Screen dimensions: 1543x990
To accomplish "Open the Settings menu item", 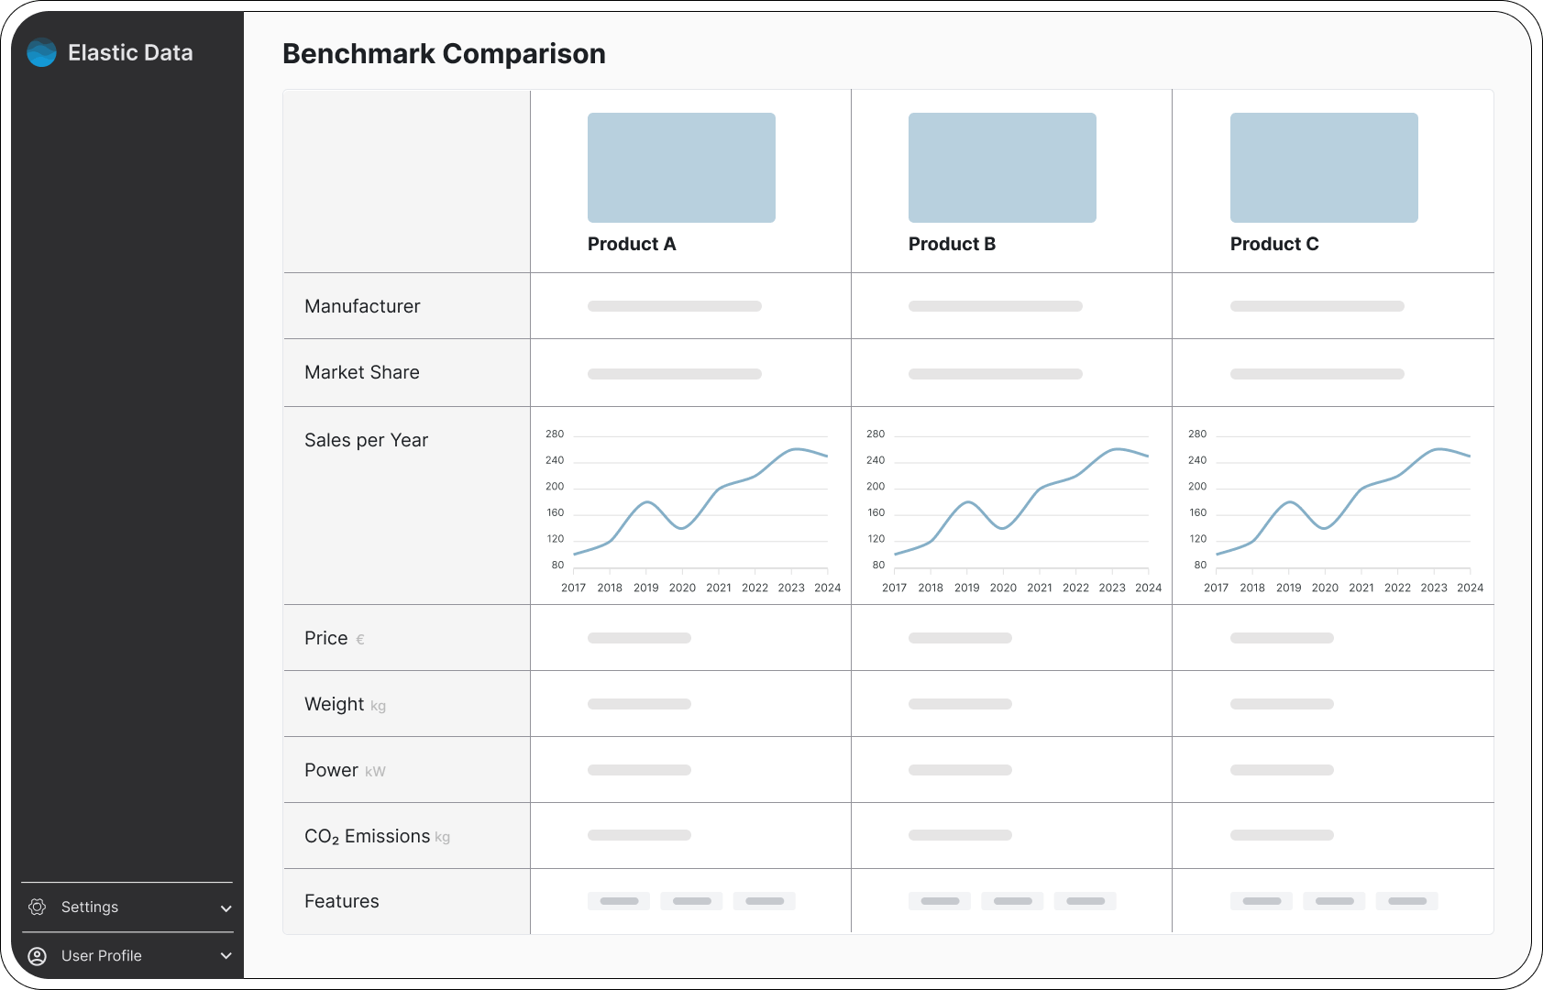I will (90, 907).
